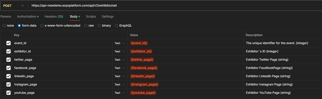Choose the GraphQL body option

(123, 26)
